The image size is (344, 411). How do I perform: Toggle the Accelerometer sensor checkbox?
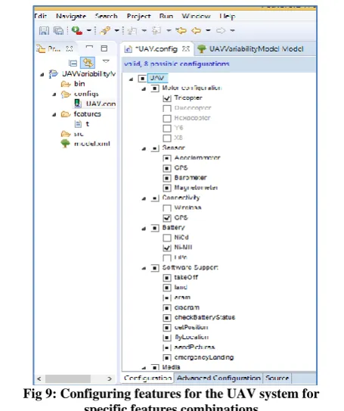(167, 158)
